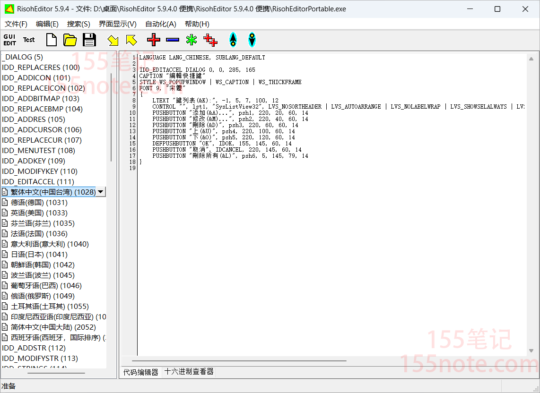Click the green asterisk icon

[x=192, y=40]
